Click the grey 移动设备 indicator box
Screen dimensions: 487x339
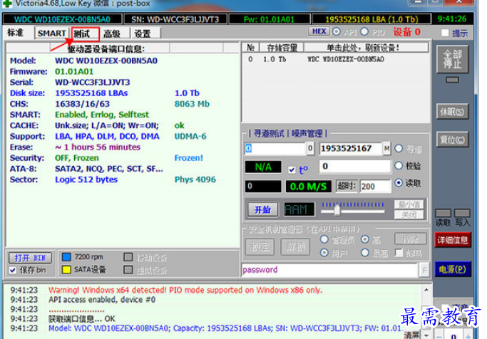(x=128, y=257)
